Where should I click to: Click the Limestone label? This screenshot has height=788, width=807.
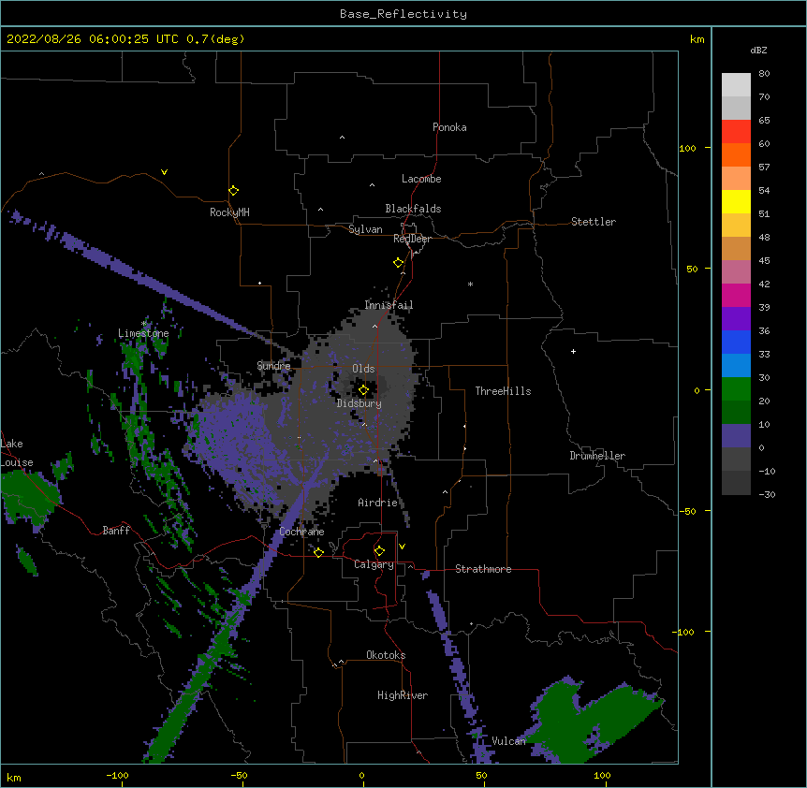click(143, 333)
